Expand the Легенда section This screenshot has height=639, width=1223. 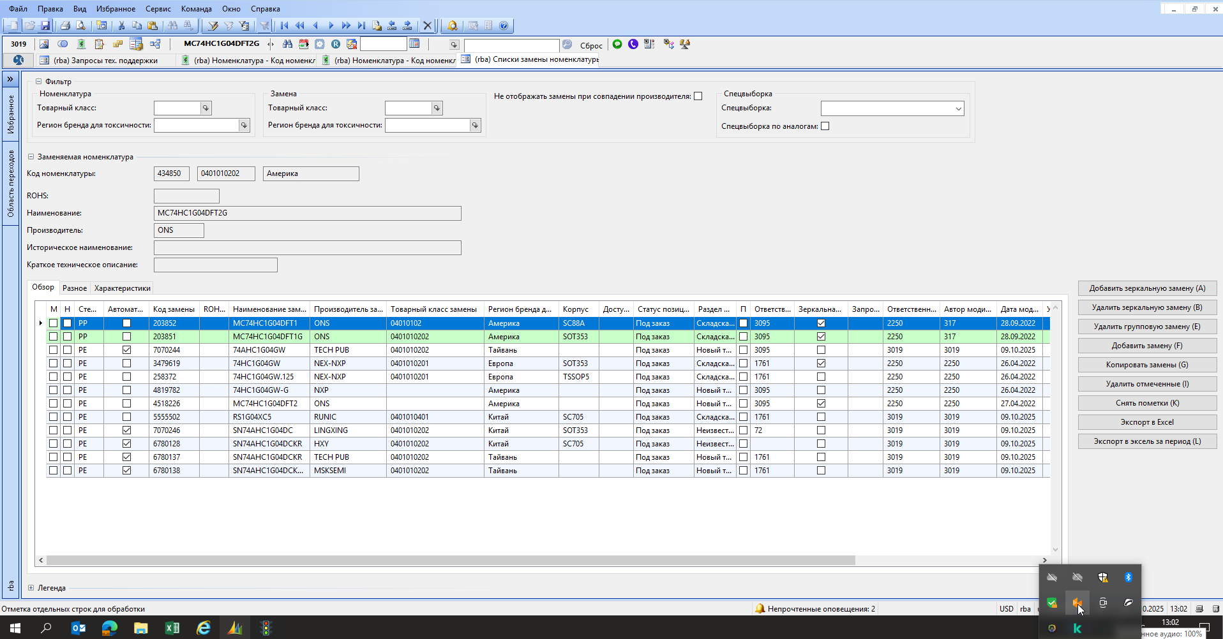pyautogui.click(x=31, y=588)
